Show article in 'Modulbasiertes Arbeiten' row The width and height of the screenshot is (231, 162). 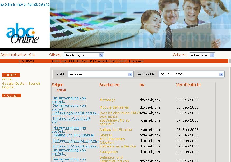click(x=76, y=141)
